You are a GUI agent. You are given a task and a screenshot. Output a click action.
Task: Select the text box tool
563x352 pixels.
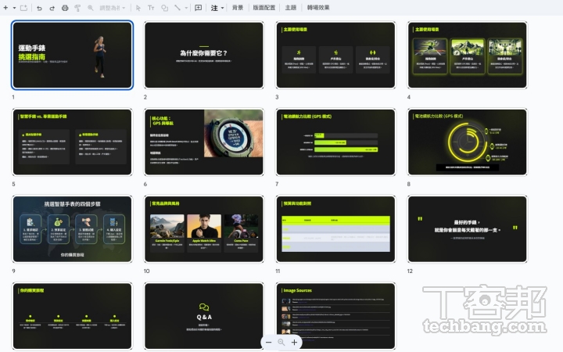coord(151,8)
